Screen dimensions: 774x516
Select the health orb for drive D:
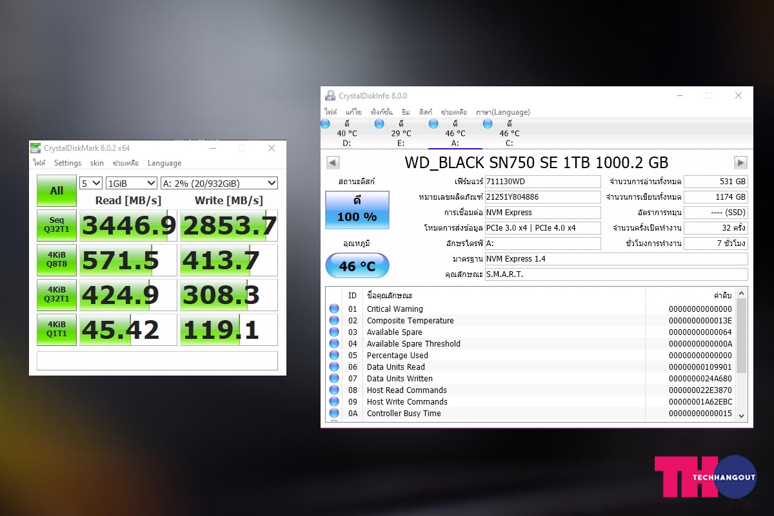(x=325, y=124)
